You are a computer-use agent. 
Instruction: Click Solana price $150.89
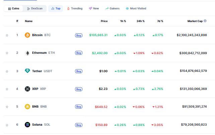[101, 125]
